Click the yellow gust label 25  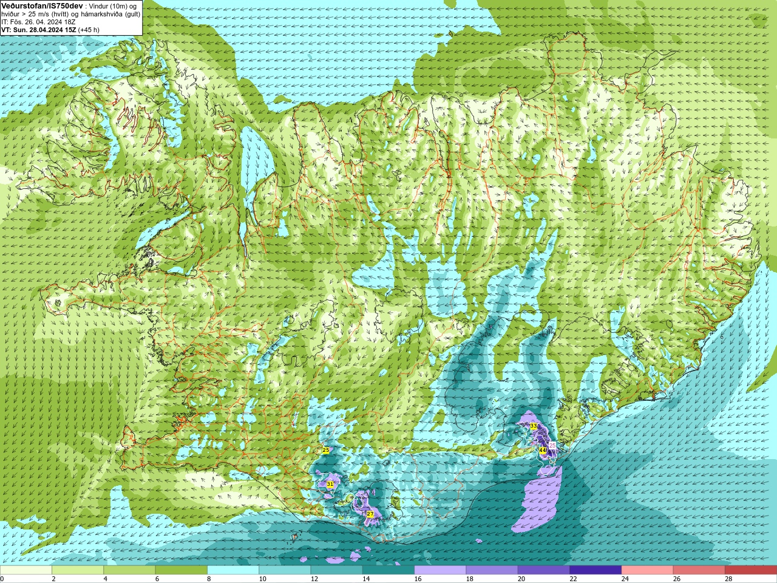coord(326,450)
